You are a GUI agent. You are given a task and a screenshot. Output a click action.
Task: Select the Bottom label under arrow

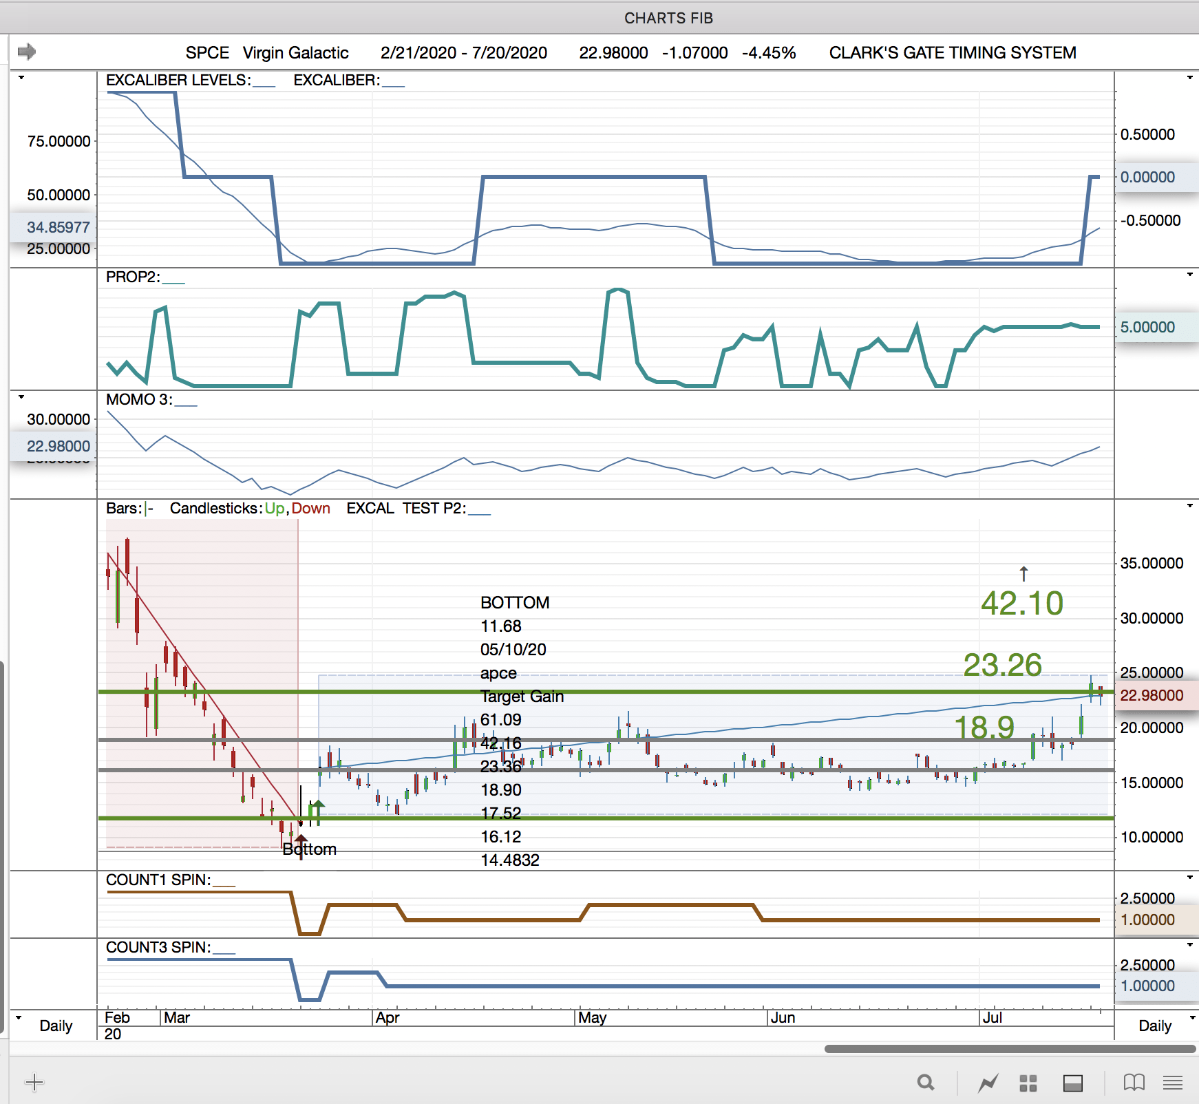310,849
